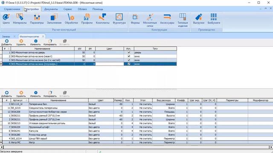Viewport: 273px width, 153px height.
Task: Sort lower grid by Цвет column
Action: [x=101, y=100]
